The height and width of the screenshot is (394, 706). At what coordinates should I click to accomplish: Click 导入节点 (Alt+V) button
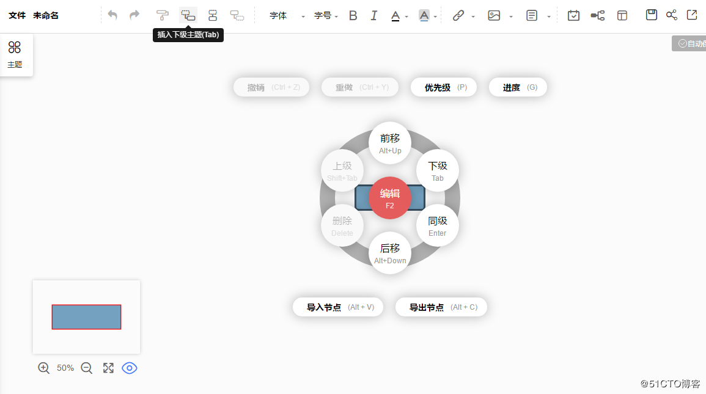click(x=338, y=307)
